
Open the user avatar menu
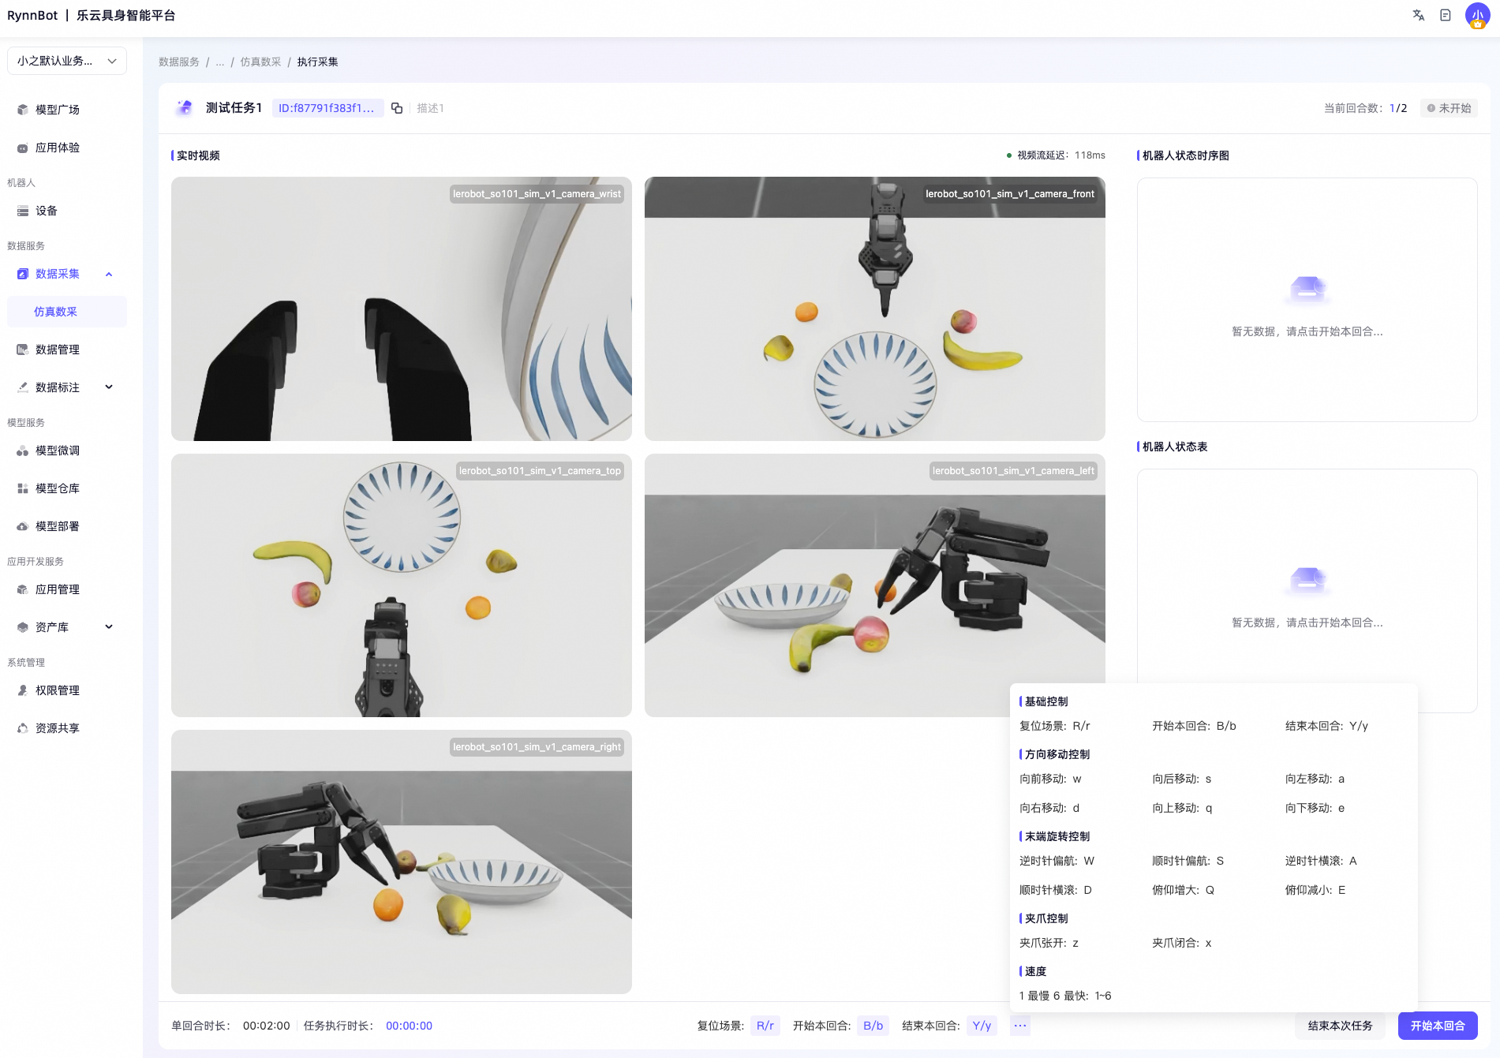pos(1477,15)
